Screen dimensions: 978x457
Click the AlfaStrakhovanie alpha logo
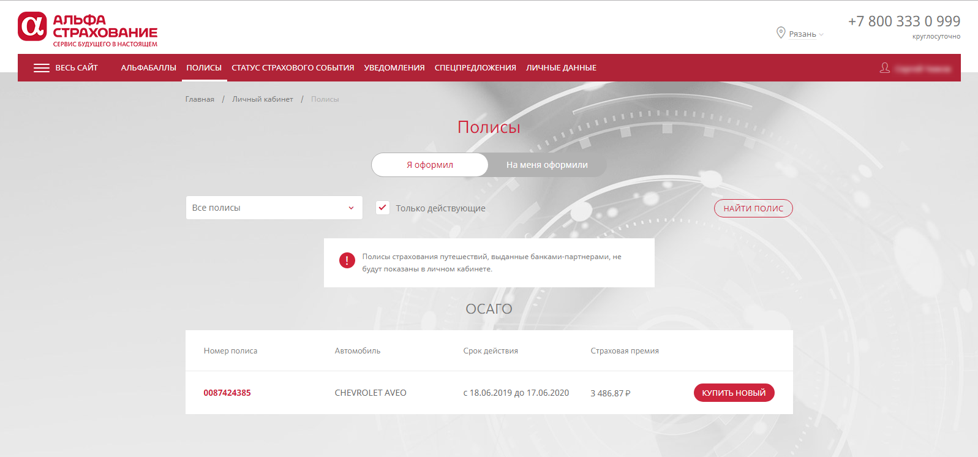coord(32,26)
